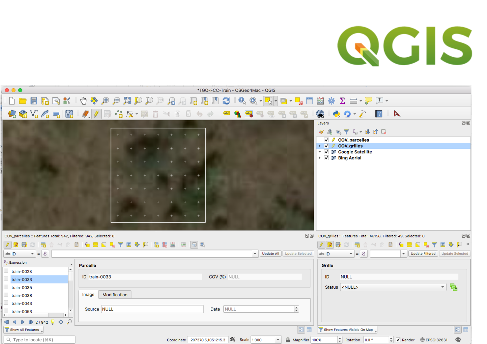Open the Python console icon
Viewport: 487px width, 344px height.
(336, 114)
